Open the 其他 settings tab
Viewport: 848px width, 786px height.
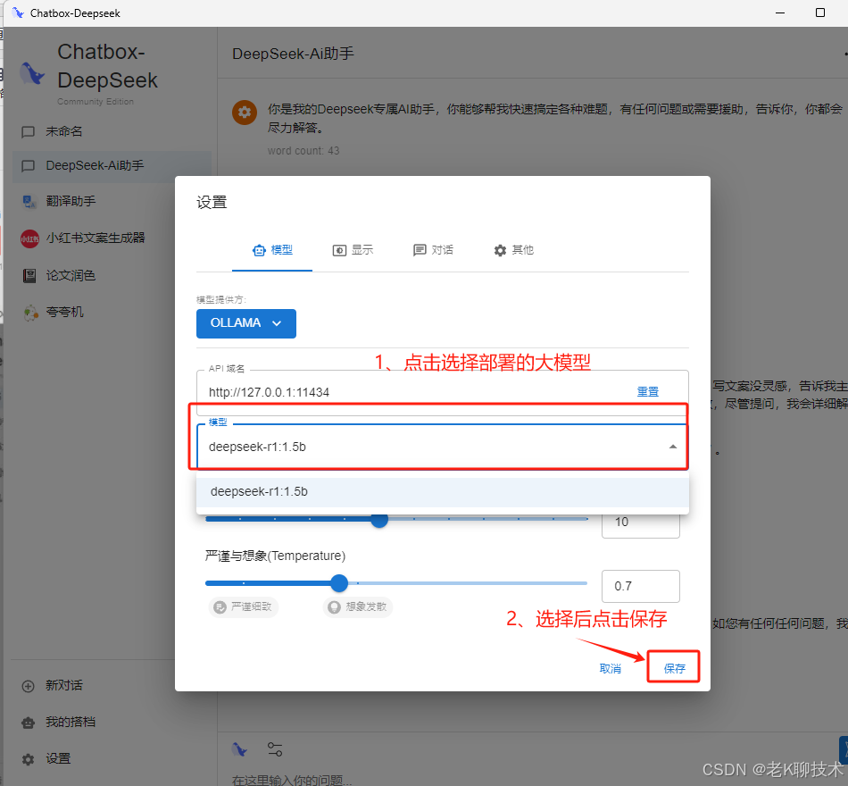click(x=513, y=250)
